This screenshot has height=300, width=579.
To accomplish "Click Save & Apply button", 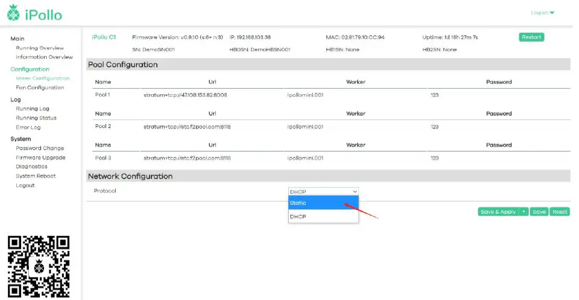I will 498,212.
